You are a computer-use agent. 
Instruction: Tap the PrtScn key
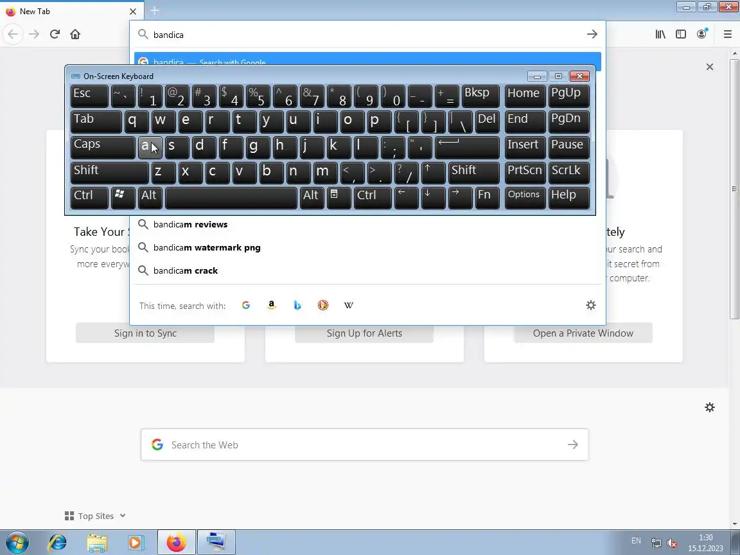pos(525,173)
